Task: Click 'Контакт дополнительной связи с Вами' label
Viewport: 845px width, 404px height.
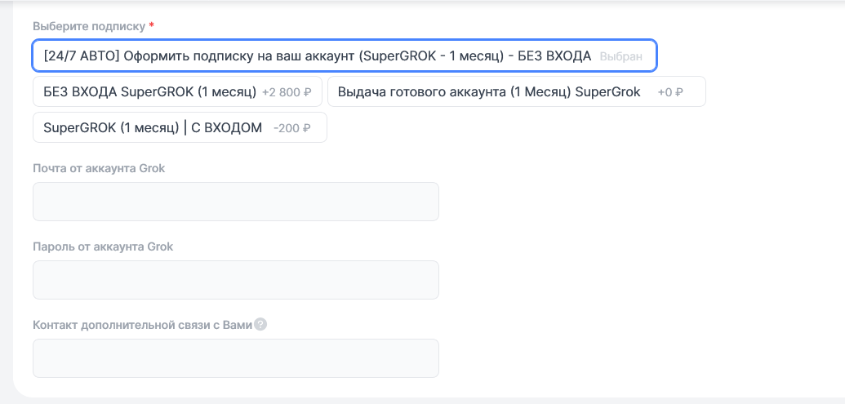Action: pyautogui.click(x=142, y=325)
